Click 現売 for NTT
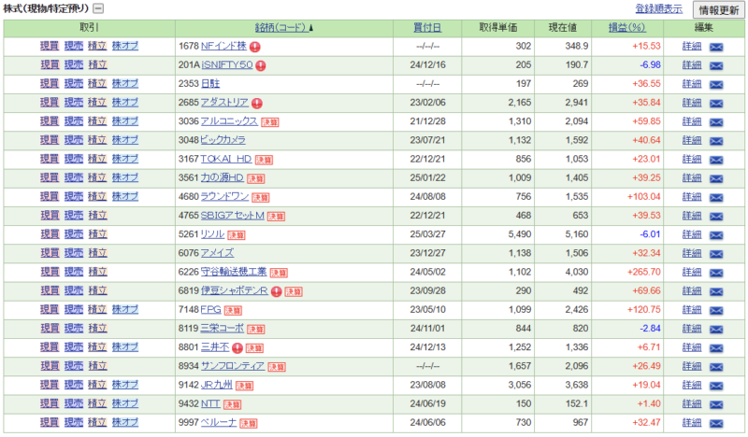The width and height of the screenshot is (748, 437). tap(74, 403)
